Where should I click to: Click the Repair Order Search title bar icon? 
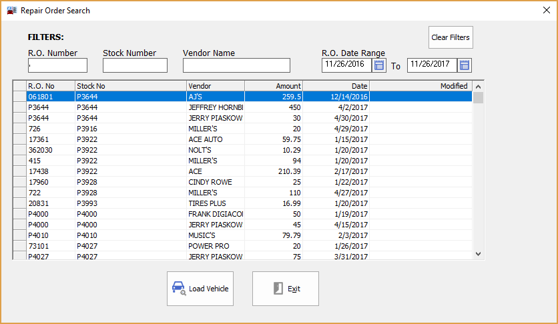11,11
